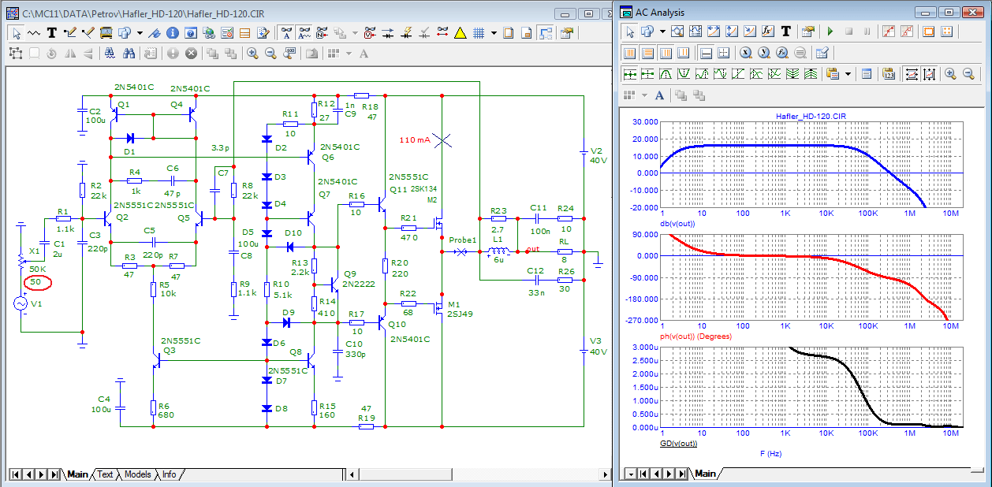This screenshot has width=992, height=487.
Task: Zoom out on the schematic window
Action: click(x=270, y=53)
